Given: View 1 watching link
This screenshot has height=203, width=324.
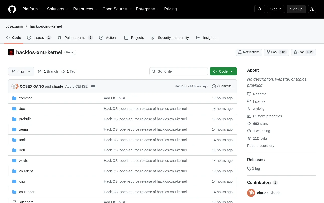Looking at the screenshot, I should (258, 131).
